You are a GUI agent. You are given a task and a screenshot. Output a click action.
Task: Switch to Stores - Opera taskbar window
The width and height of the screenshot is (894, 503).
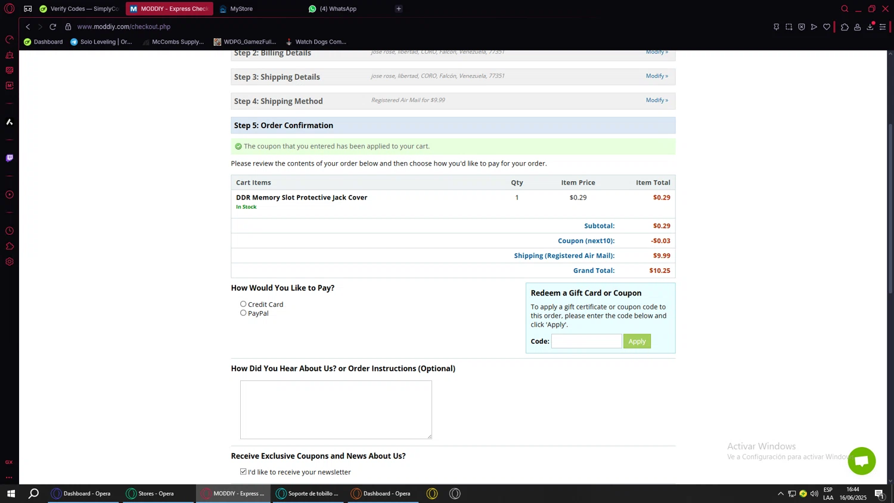tap(159, 493)
